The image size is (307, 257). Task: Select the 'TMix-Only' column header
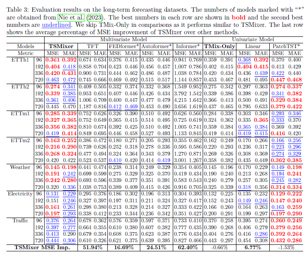coord(220,46)
